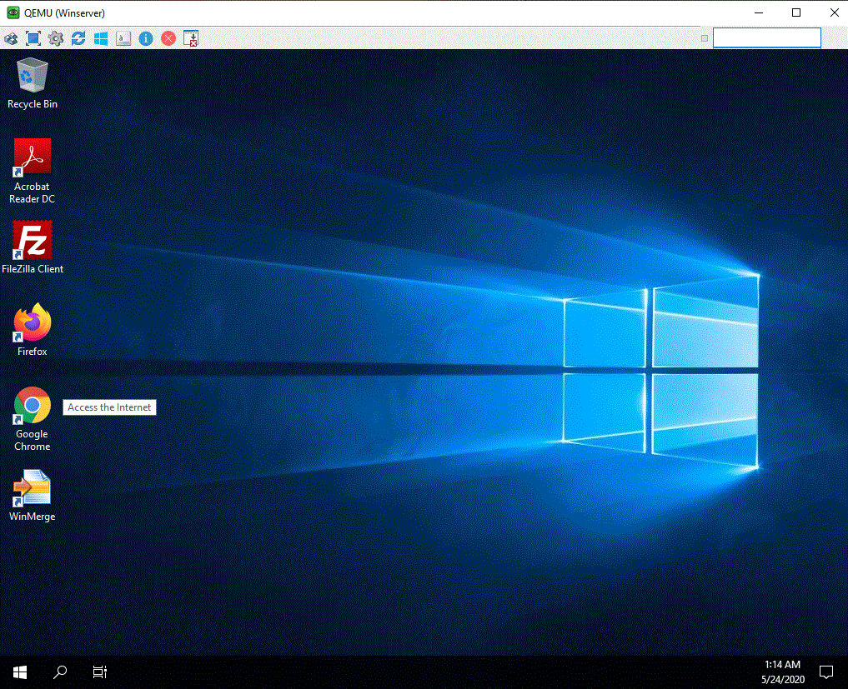
Task: Select the WinMerge desktop shortcut
Action: pyautogui.click(x=32, y=496)
